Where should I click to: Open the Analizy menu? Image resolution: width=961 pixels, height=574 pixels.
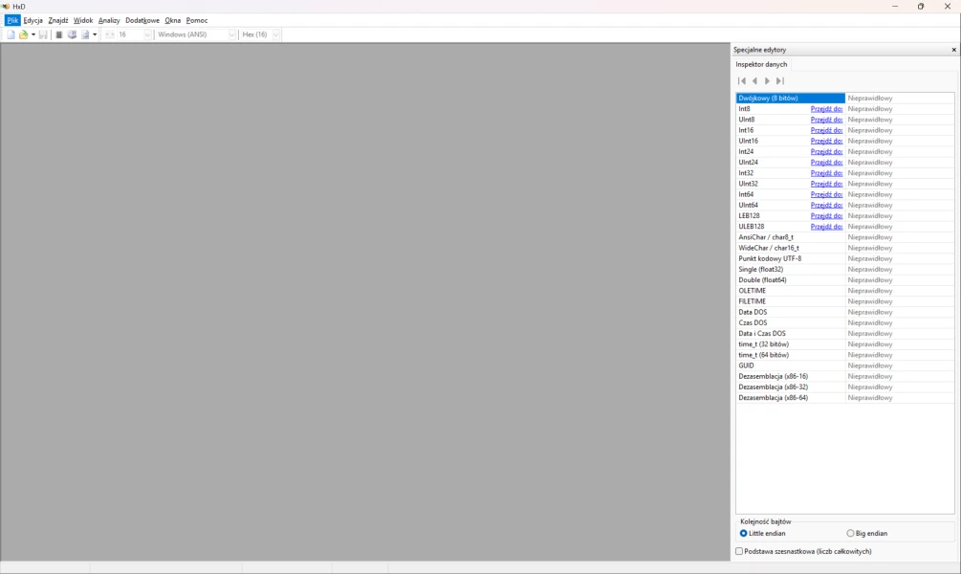(109, 20)
